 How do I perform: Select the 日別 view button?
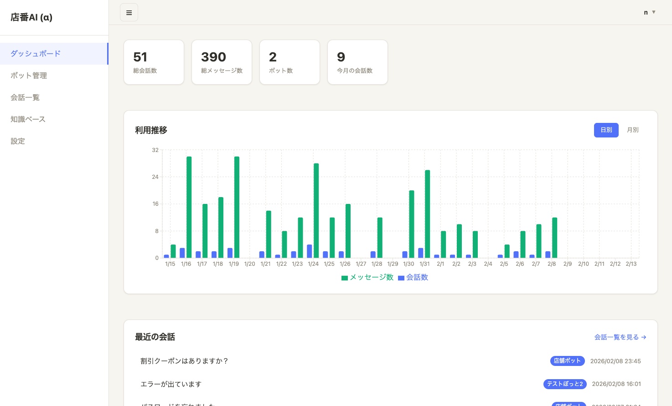[x=606, y=130]
